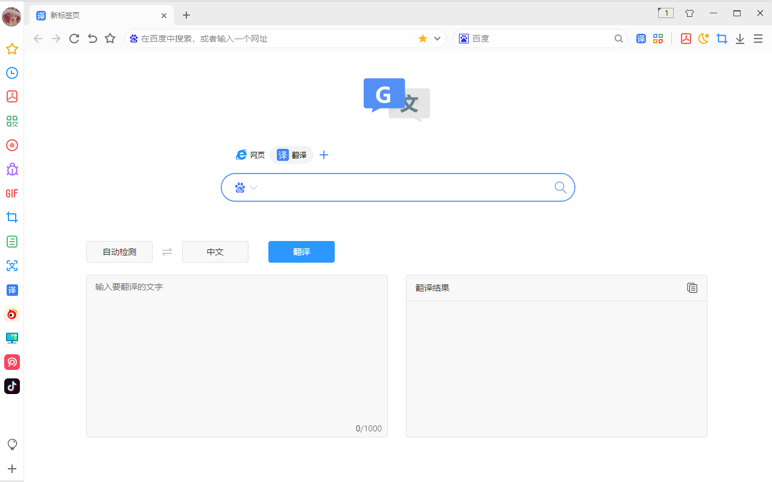772x482 pixels.
Task: Click the yellow star in the address bar
Action: point(423,39)
